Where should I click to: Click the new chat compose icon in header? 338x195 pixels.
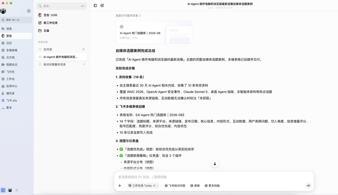pos(102,5)
